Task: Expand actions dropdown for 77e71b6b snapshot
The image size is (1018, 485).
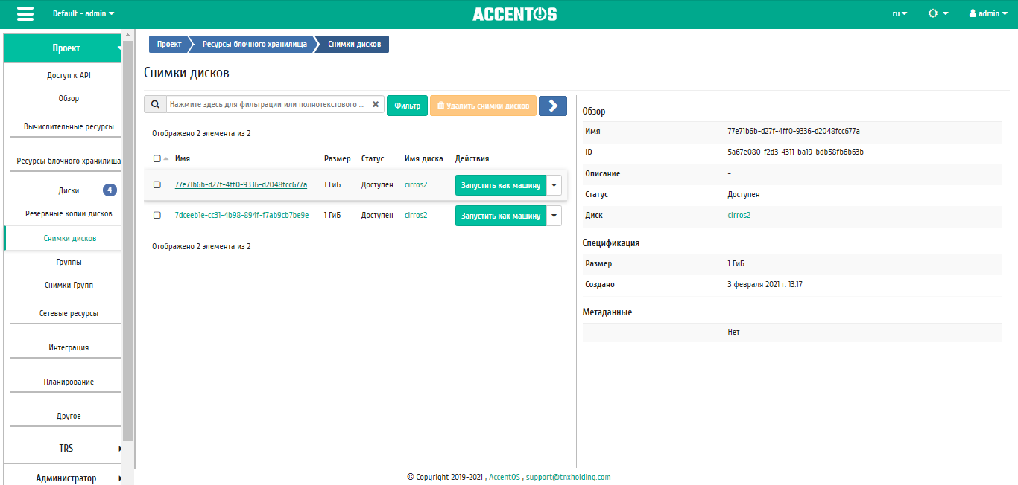Action: (x=554, y=185)
